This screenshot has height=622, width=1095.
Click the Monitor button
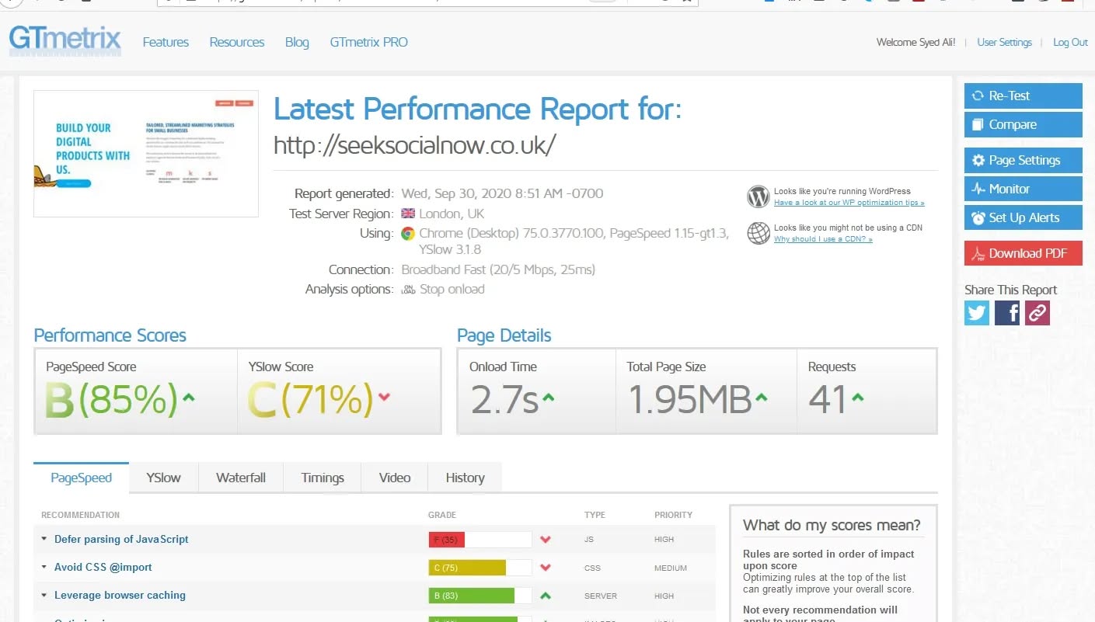point(1023,189)
